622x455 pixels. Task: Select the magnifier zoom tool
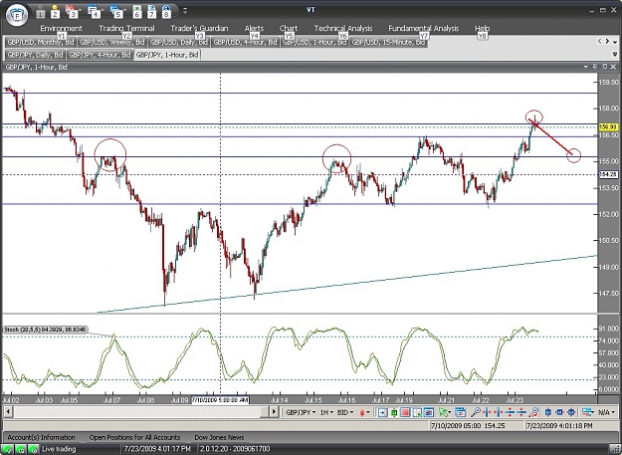[476, 412]
